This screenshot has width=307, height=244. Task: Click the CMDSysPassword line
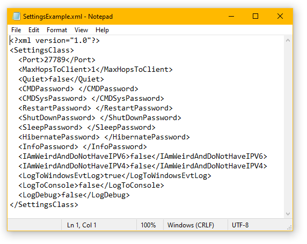(91, 99)
